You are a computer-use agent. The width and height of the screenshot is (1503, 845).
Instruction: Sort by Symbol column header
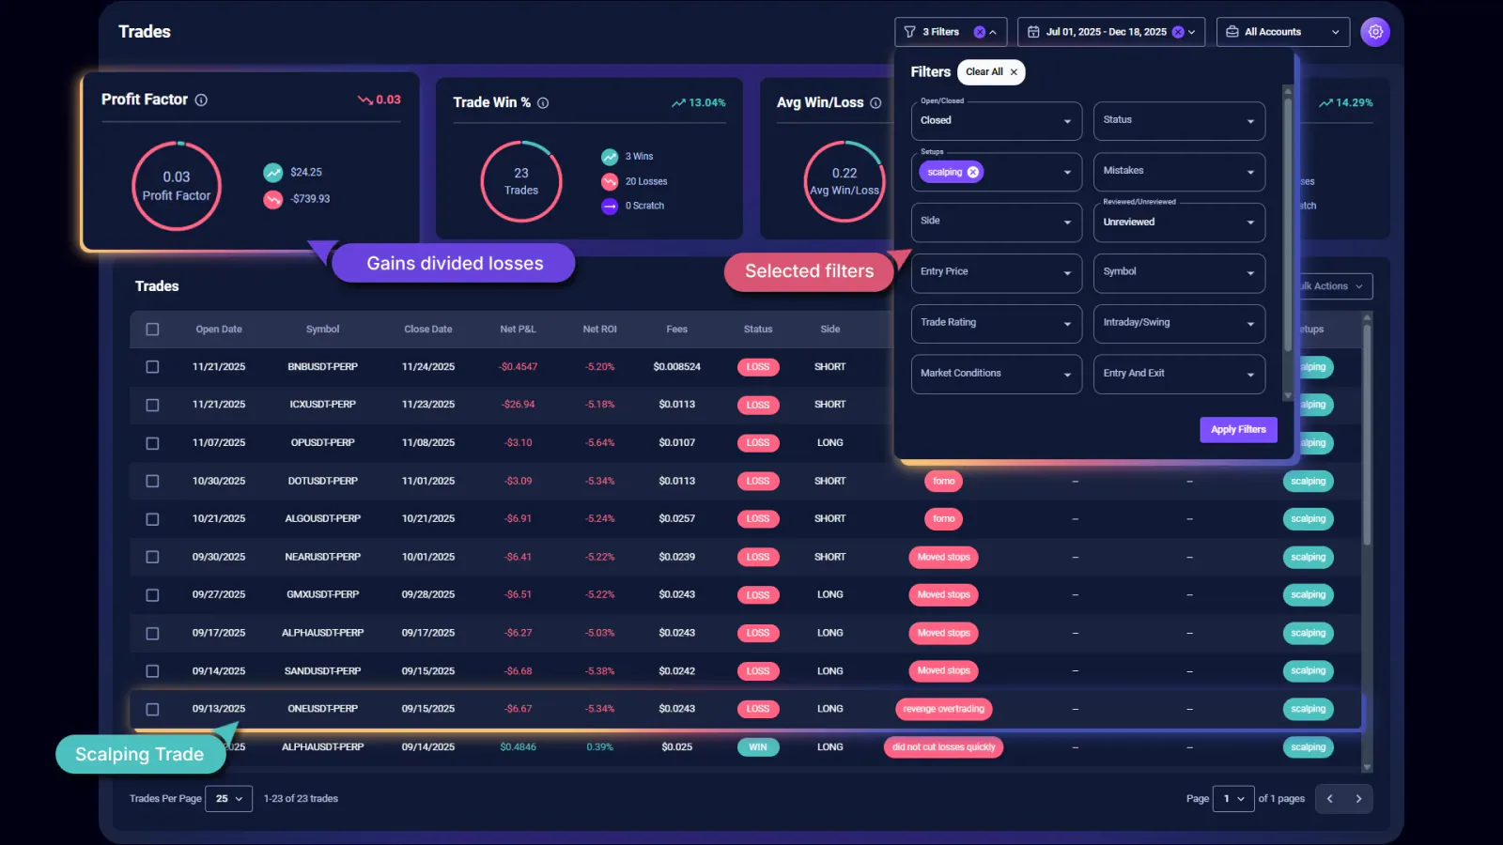pos(322,330)
